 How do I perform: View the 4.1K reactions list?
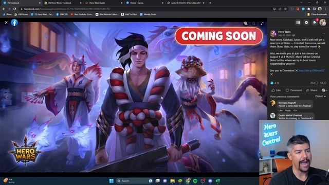275,83
